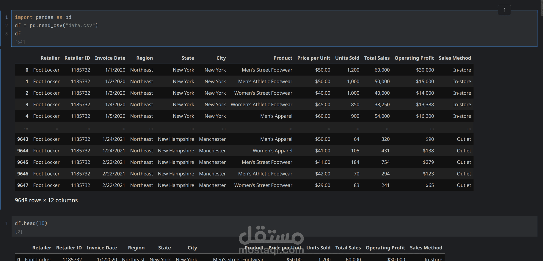
Task: Click the $13,388 operating profit cell
Action: tap(425, 105)
